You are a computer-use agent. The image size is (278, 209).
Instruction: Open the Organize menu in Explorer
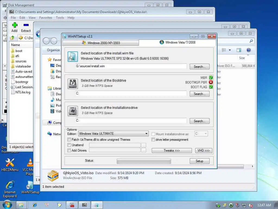tap(53, 50)
